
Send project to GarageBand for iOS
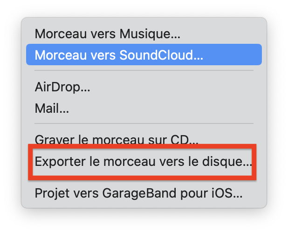[144, 193]
